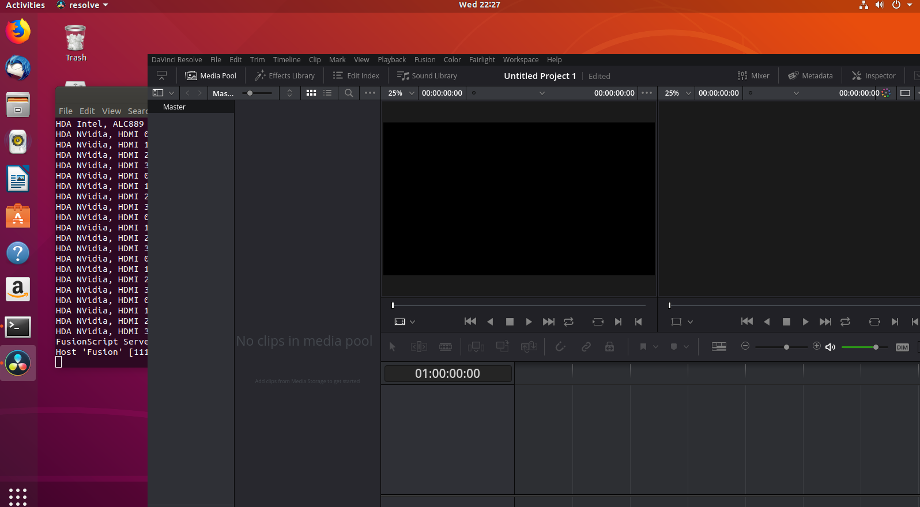
Task: Toggle the position lock icon
Action: [x=609, y=346]
